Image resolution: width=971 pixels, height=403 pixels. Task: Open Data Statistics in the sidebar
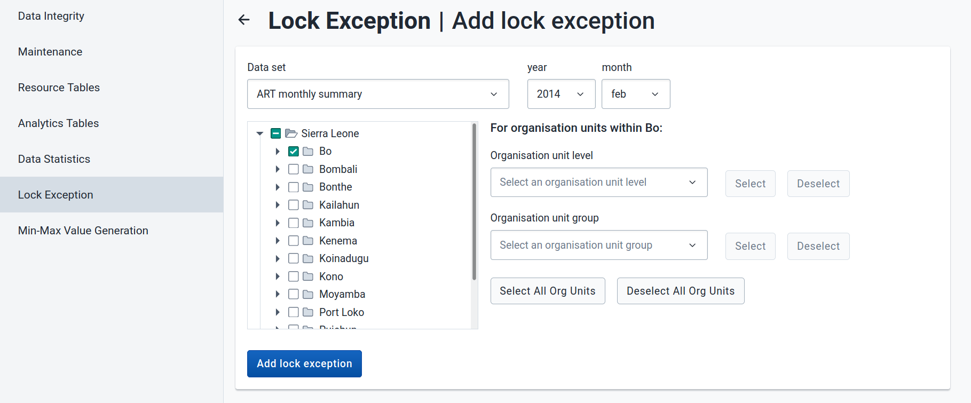click(x=54, y=159)
